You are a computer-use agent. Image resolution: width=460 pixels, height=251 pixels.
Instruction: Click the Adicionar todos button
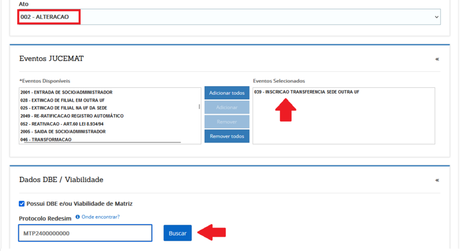pyautogui.click(x=227, y=93)
